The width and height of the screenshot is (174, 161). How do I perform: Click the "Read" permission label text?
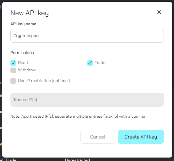[23, 63]
